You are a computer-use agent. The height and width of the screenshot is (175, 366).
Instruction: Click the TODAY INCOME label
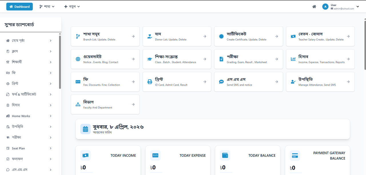coord(123,156)
